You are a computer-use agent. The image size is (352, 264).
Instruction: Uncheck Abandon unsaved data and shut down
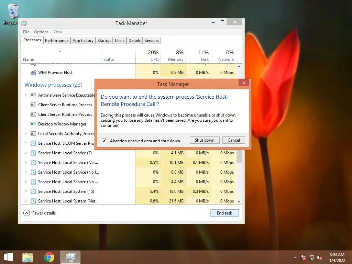(104, 141)
